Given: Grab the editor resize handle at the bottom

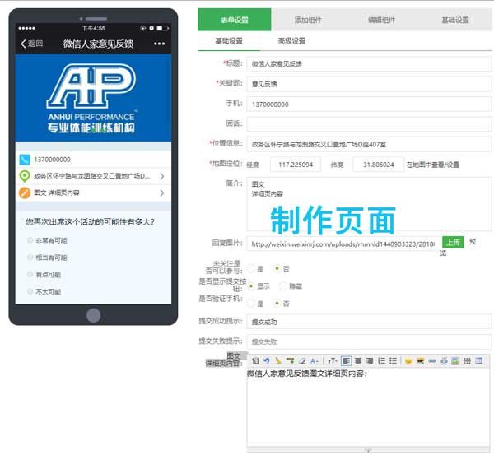Looking at the screenshot, I should 368,449.
